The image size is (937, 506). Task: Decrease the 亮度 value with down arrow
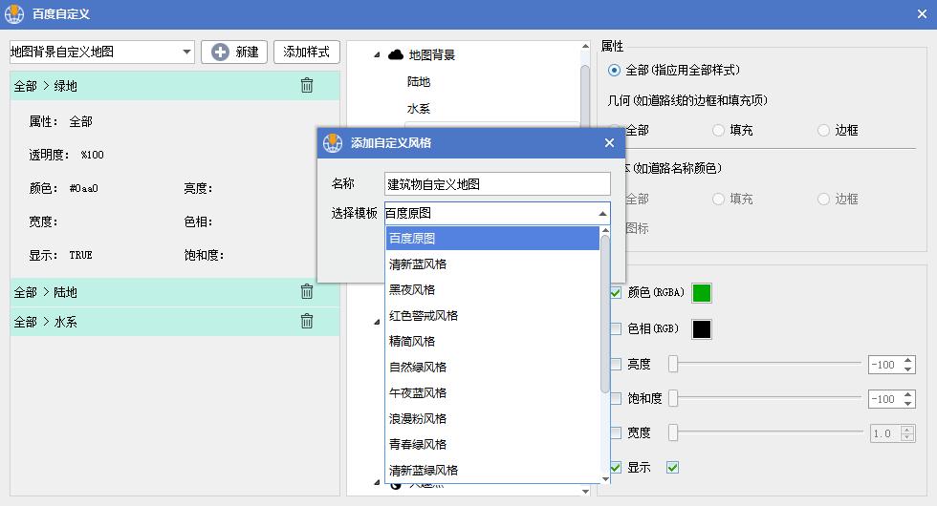(907, 369)
